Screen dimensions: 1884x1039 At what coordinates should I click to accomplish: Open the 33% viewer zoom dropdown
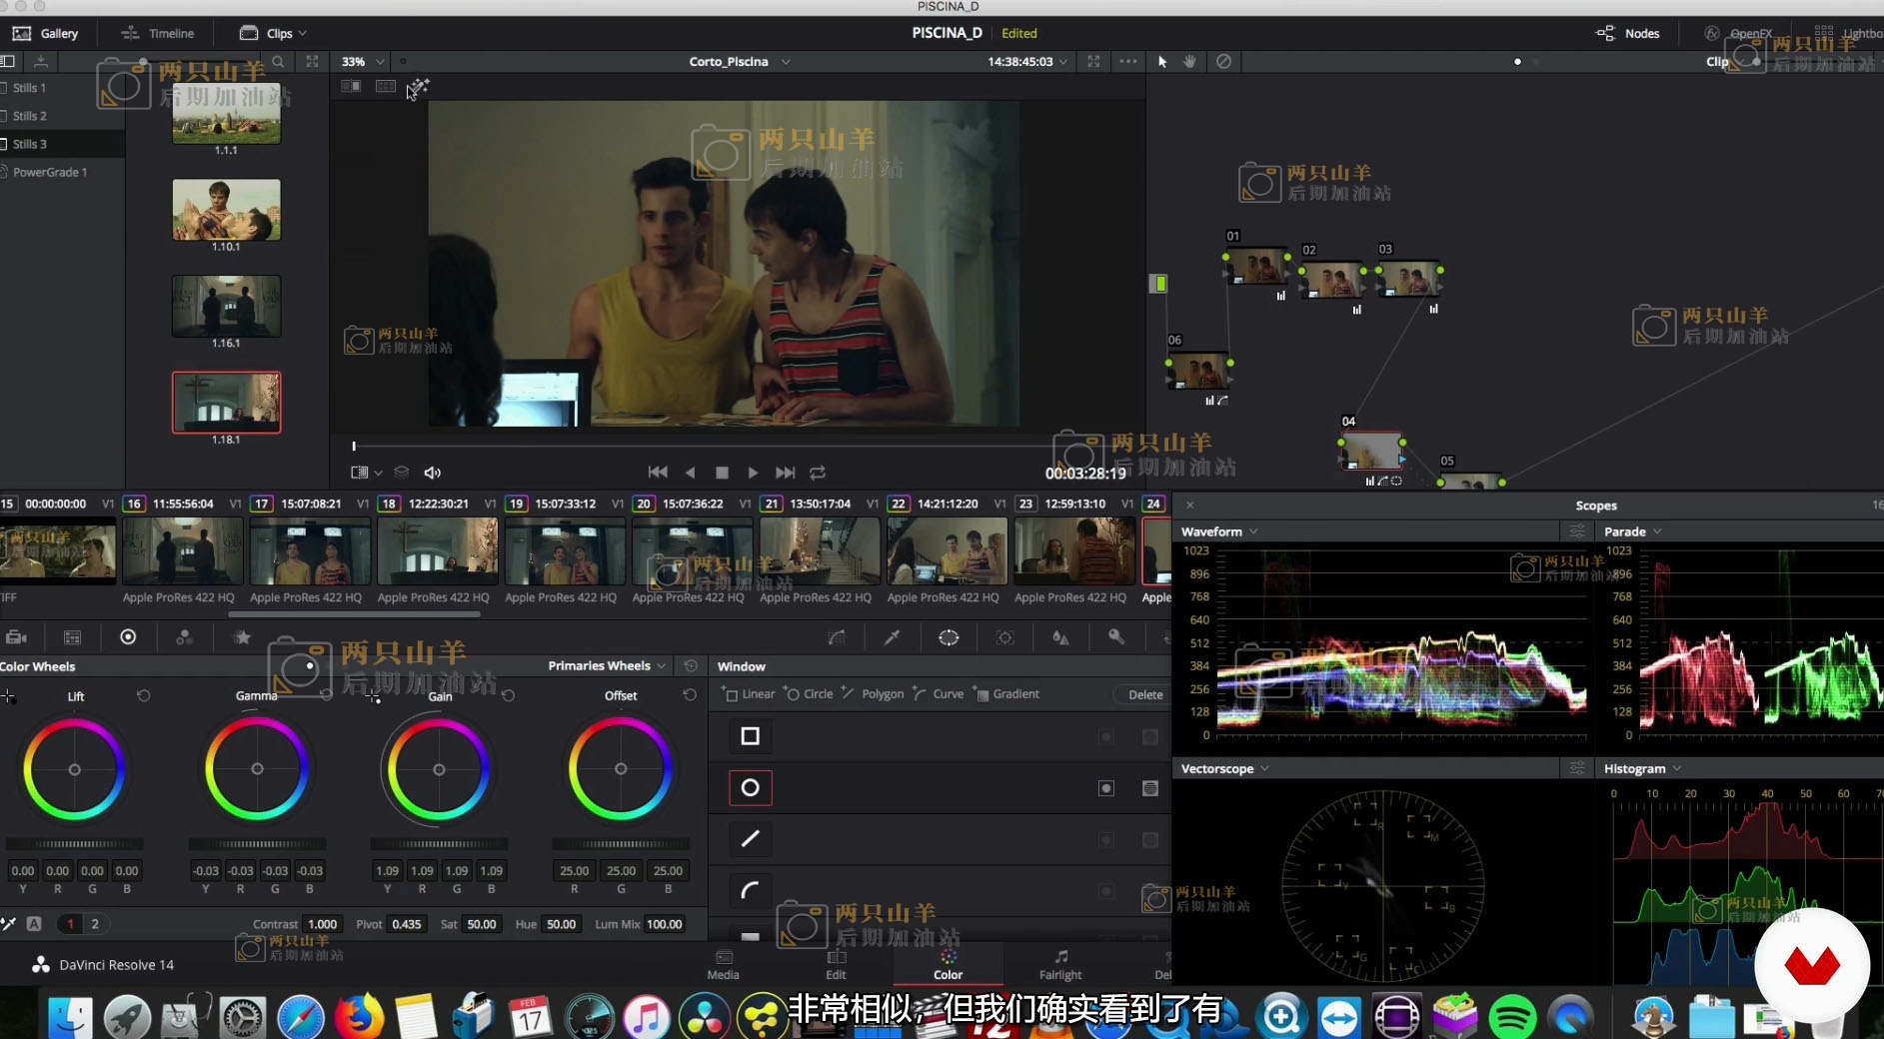363,61
